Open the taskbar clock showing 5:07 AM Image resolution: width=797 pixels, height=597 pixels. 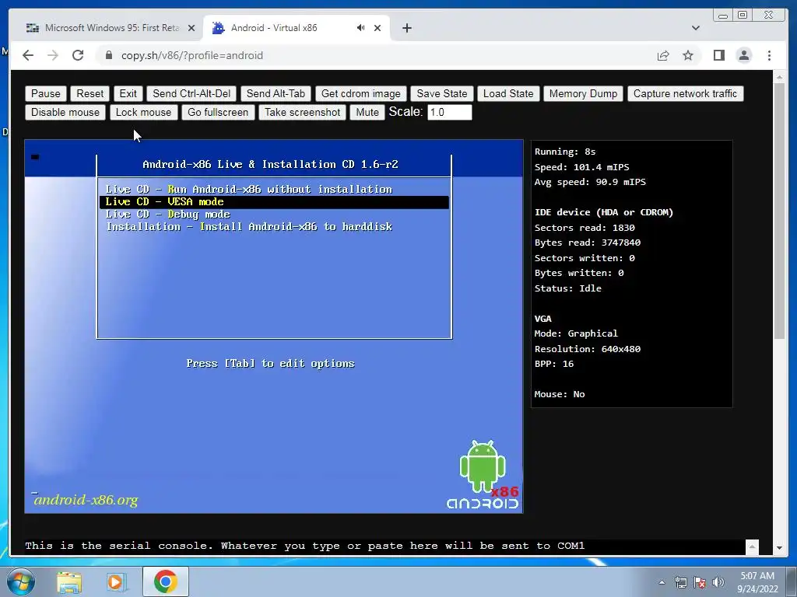(x=757, y=582)
